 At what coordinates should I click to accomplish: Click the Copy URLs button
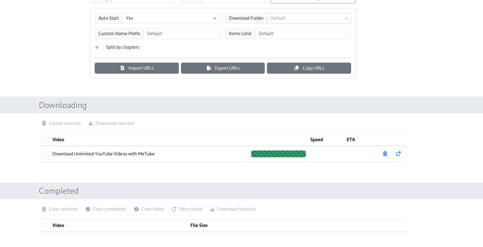[x=309, y=68]
